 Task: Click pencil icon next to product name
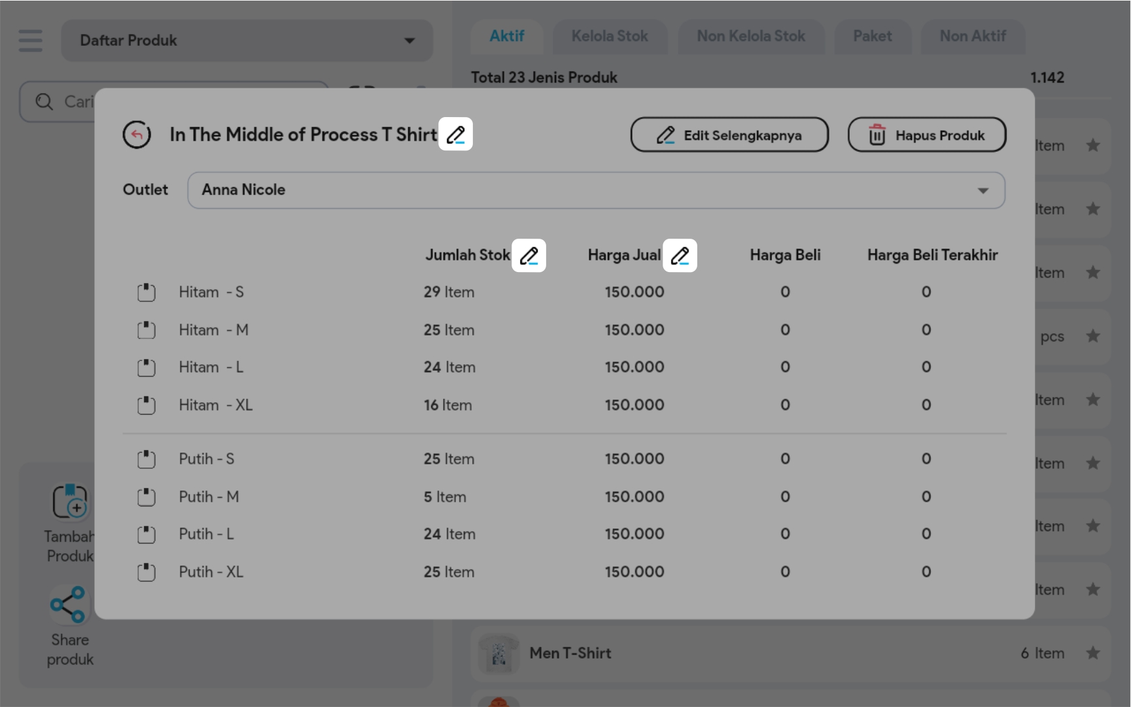pos(455,134)
